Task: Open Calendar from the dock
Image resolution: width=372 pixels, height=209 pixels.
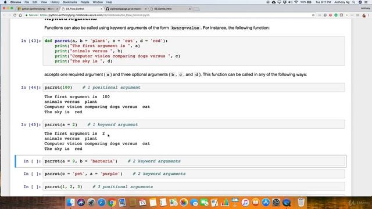Action: click(142, 203)
